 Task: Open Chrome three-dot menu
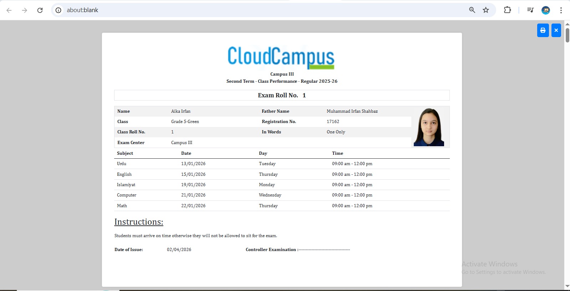click(561, 10)
